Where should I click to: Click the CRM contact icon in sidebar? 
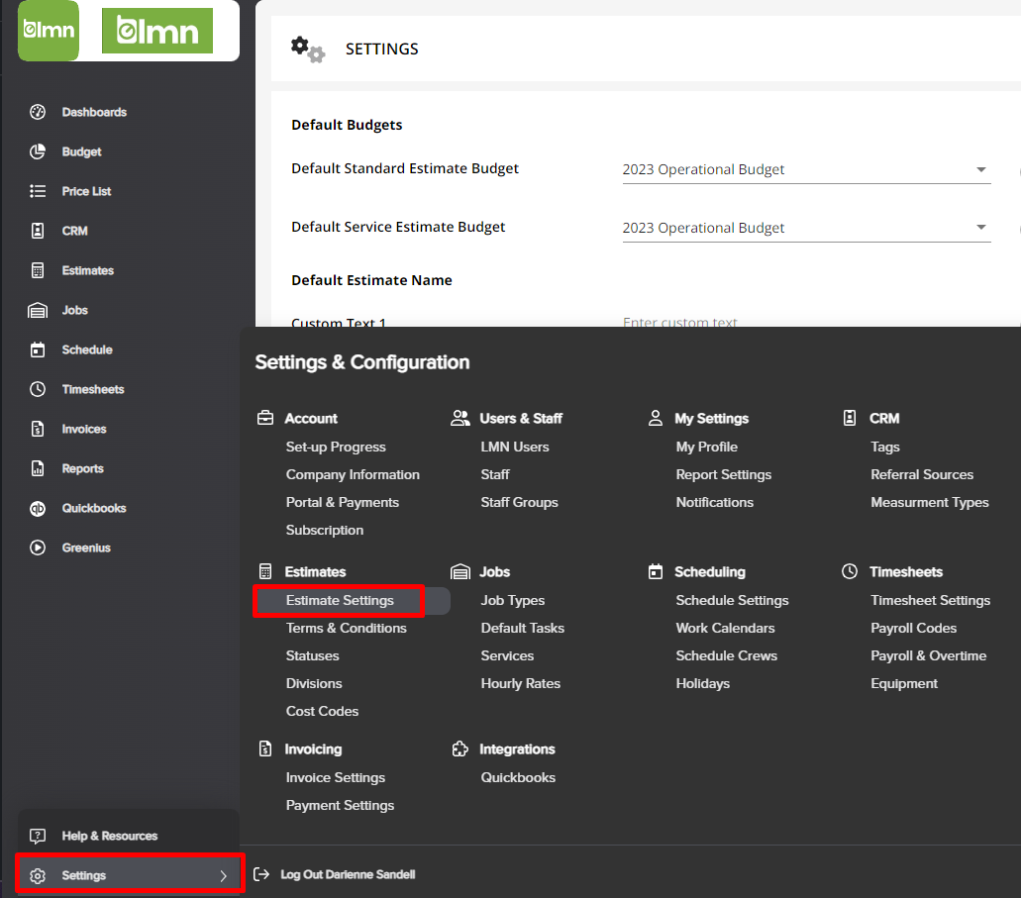[38, 231]
